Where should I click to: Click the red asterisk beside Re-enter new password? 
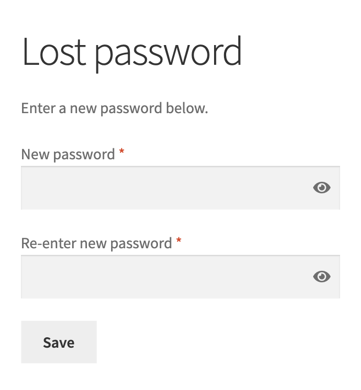coord(179,241)
